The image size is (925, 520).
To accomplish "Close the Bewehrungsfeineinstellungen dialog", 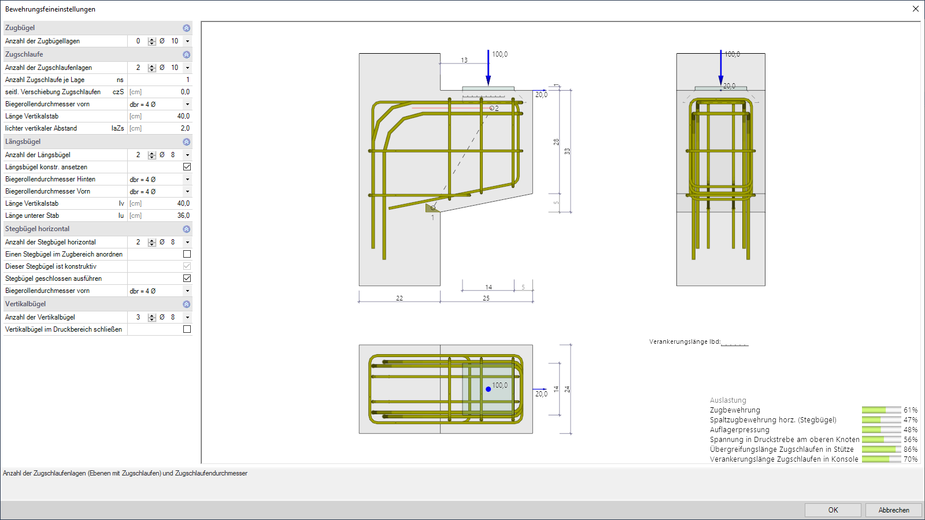I will (915, 9).
